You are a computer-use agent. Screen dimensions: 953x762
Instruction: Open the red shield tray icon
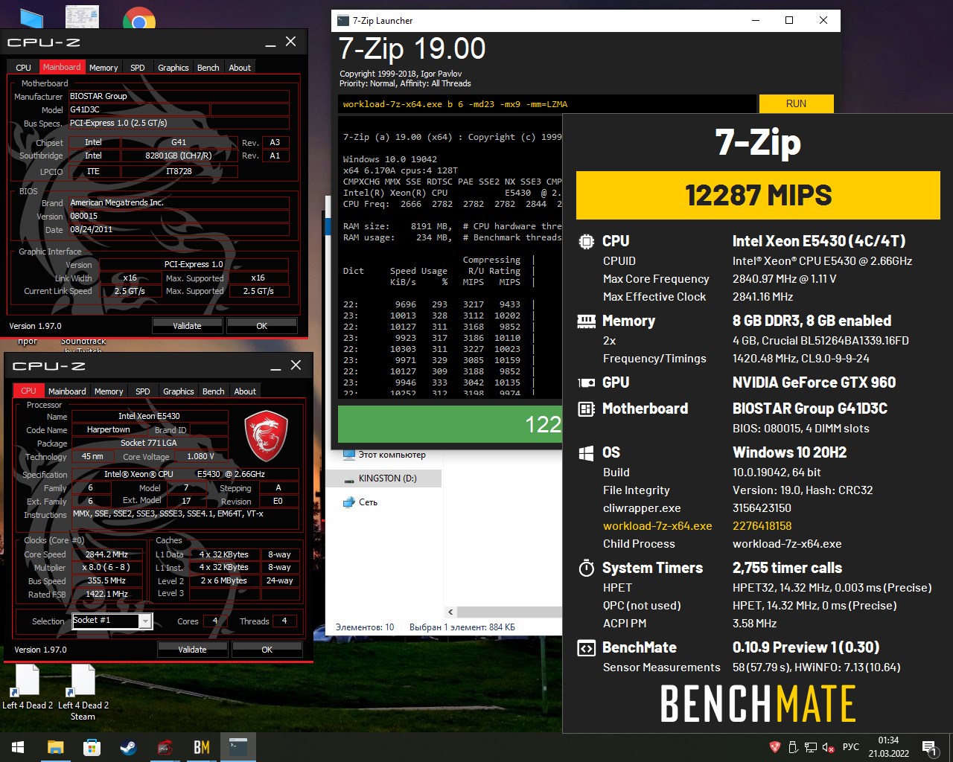[774, 747]
